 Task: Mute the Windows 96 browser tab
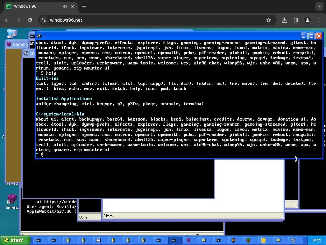65,6
